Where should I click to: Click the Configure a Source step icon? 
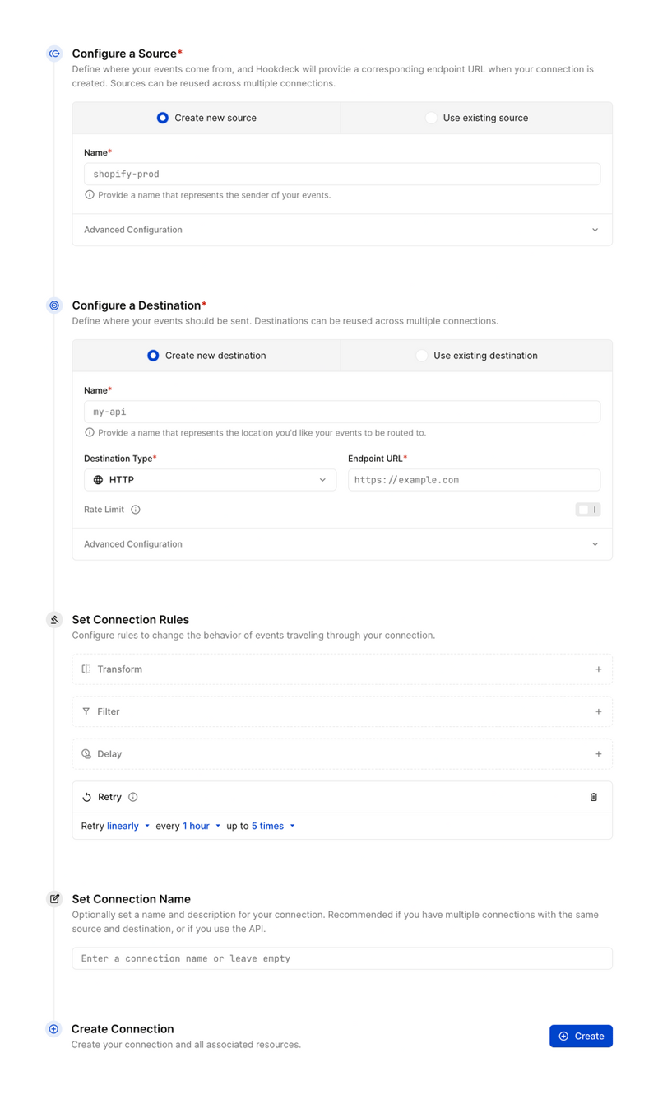coord(54,54)
